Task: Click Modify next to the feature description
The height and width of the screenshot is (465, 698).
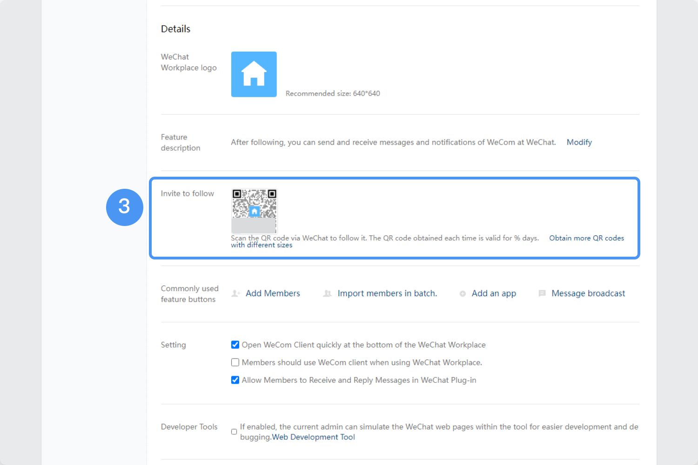Action: pos(579,142)
